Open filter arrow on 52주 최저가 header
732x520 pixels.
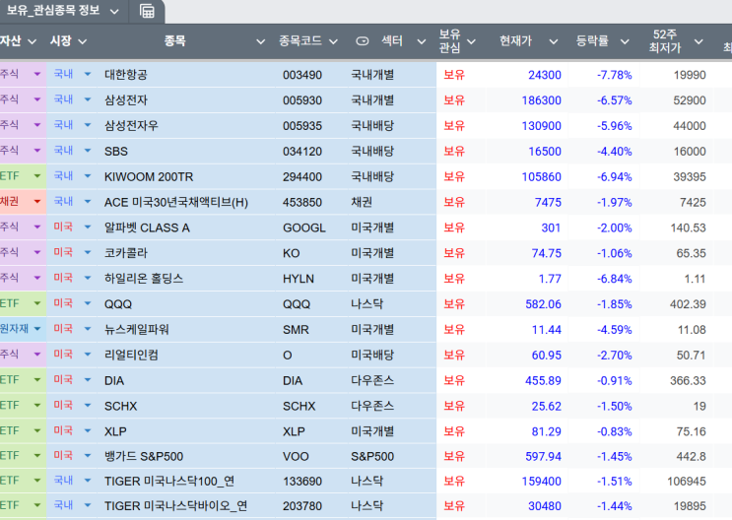coord(699,41)
